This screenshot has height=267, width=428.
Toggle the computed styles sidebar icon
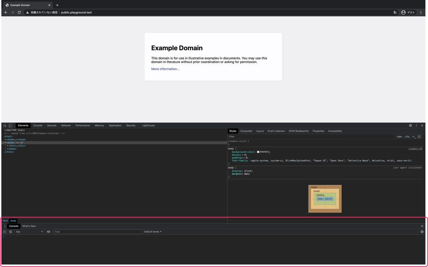[x=419, y=137]
